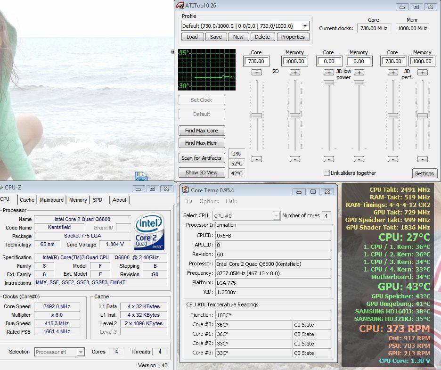The image size is (441, 370).
Task: Decrease 3D low power Memory with minus
Action: pyautogui.click(x=359, y=159)
